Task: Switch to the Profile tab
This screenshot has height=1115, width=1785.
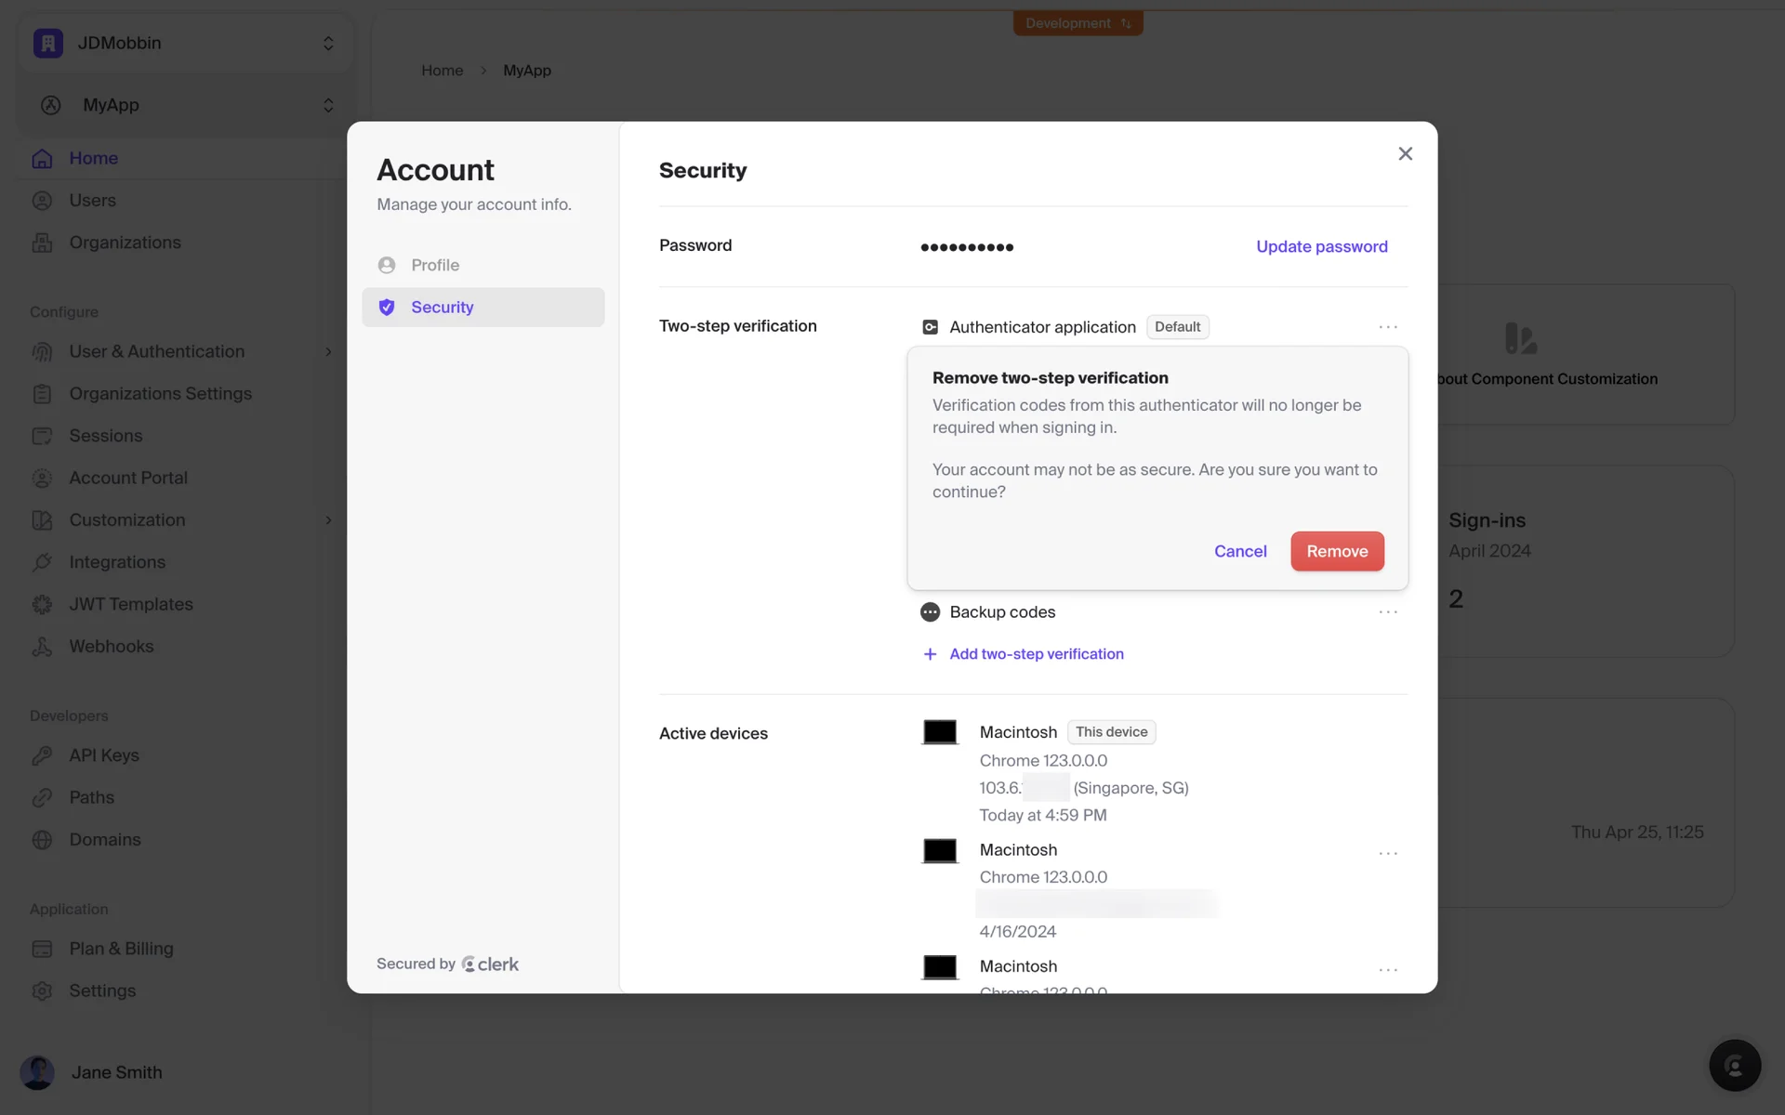Action: coord(434,266)
